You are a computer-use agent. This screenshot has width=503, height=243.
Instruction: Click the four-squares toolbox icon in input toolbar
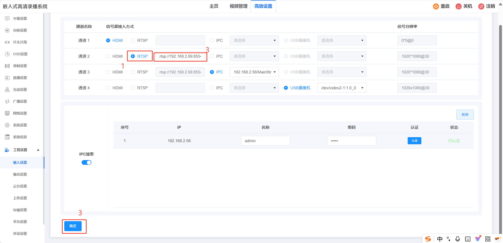(488, 239)
